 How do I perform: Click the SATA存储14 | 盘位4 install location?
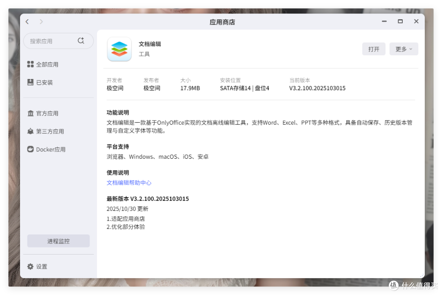244,88
